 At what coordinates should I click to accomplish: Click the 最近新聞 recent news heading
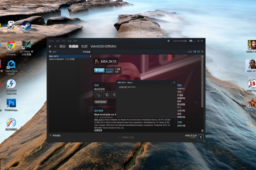pos(98,110)
